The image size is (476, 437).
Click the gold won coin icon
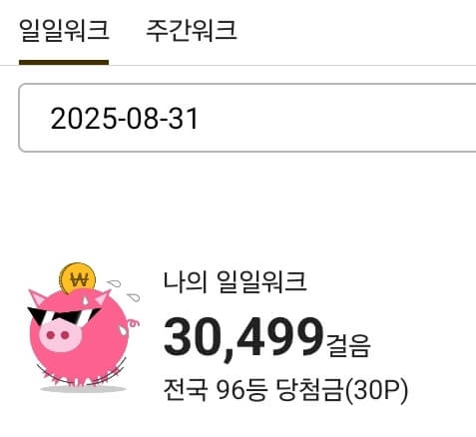77,278
